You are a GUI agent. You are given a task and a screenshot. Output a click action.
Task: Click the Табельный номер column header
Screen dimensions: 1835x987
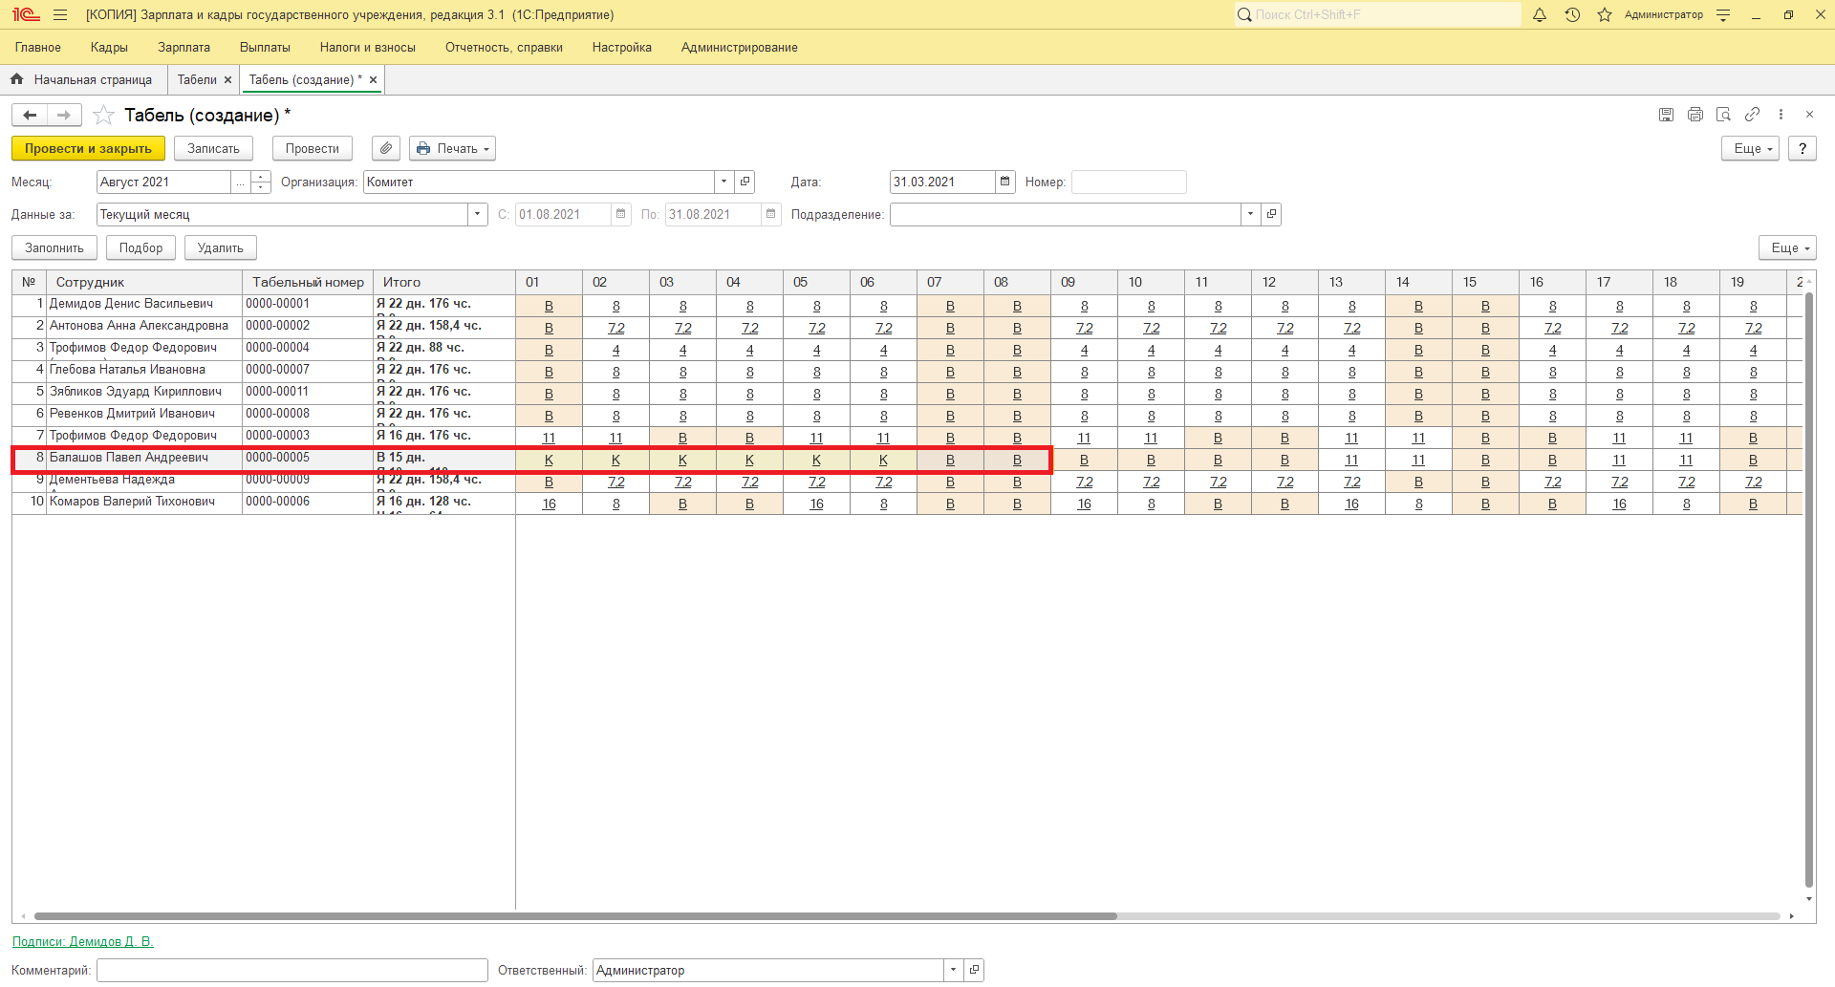[308, 282]
